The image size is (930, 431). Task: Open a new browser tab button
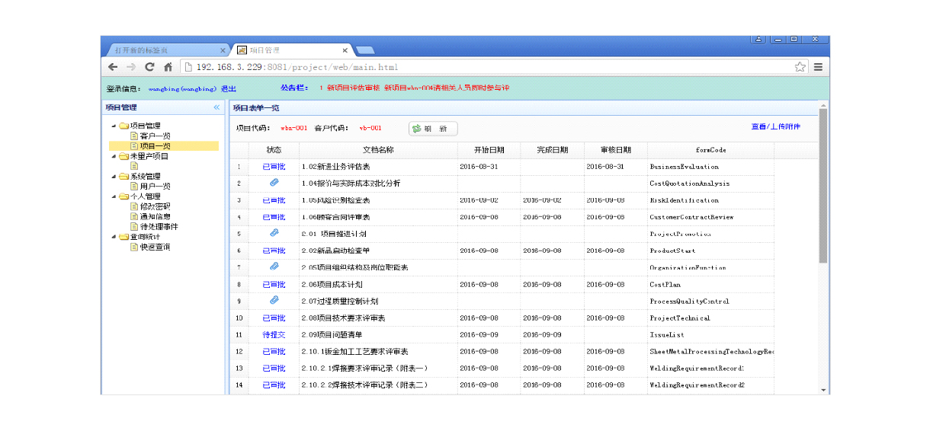click(x=364, y=50)
